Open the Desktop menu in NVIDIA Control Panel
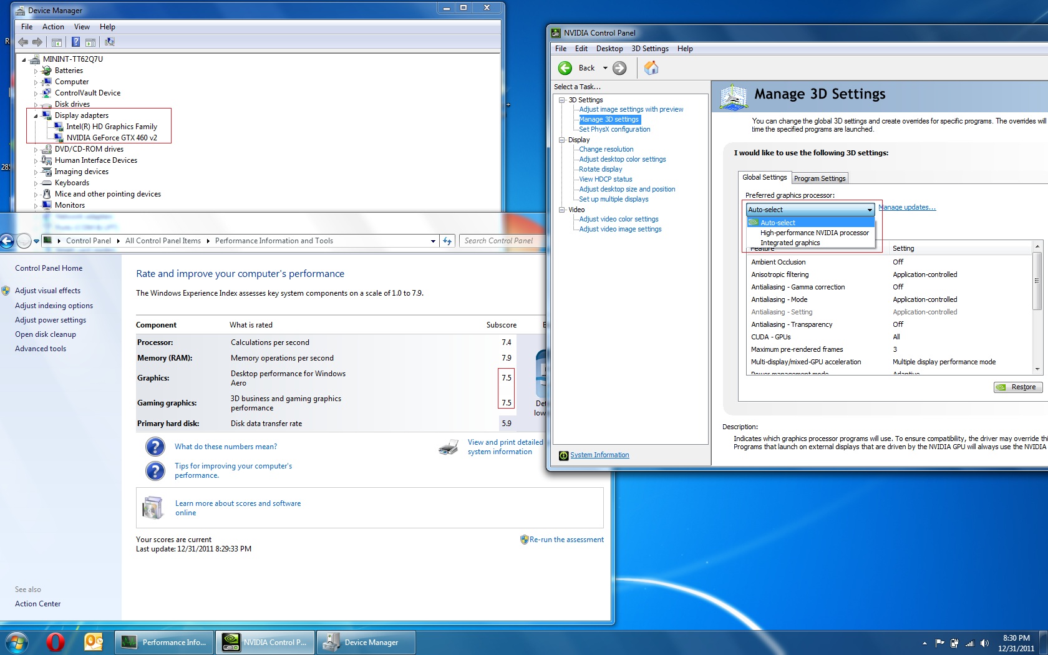1048x655 pixels. tap(609, 49)
